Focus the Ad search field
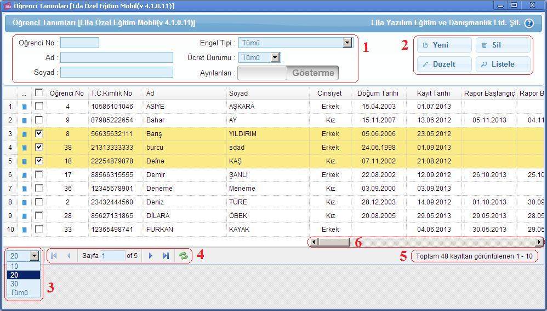Image resolution: width=547 pixels, height=311 pixels. tap(117, 57)
